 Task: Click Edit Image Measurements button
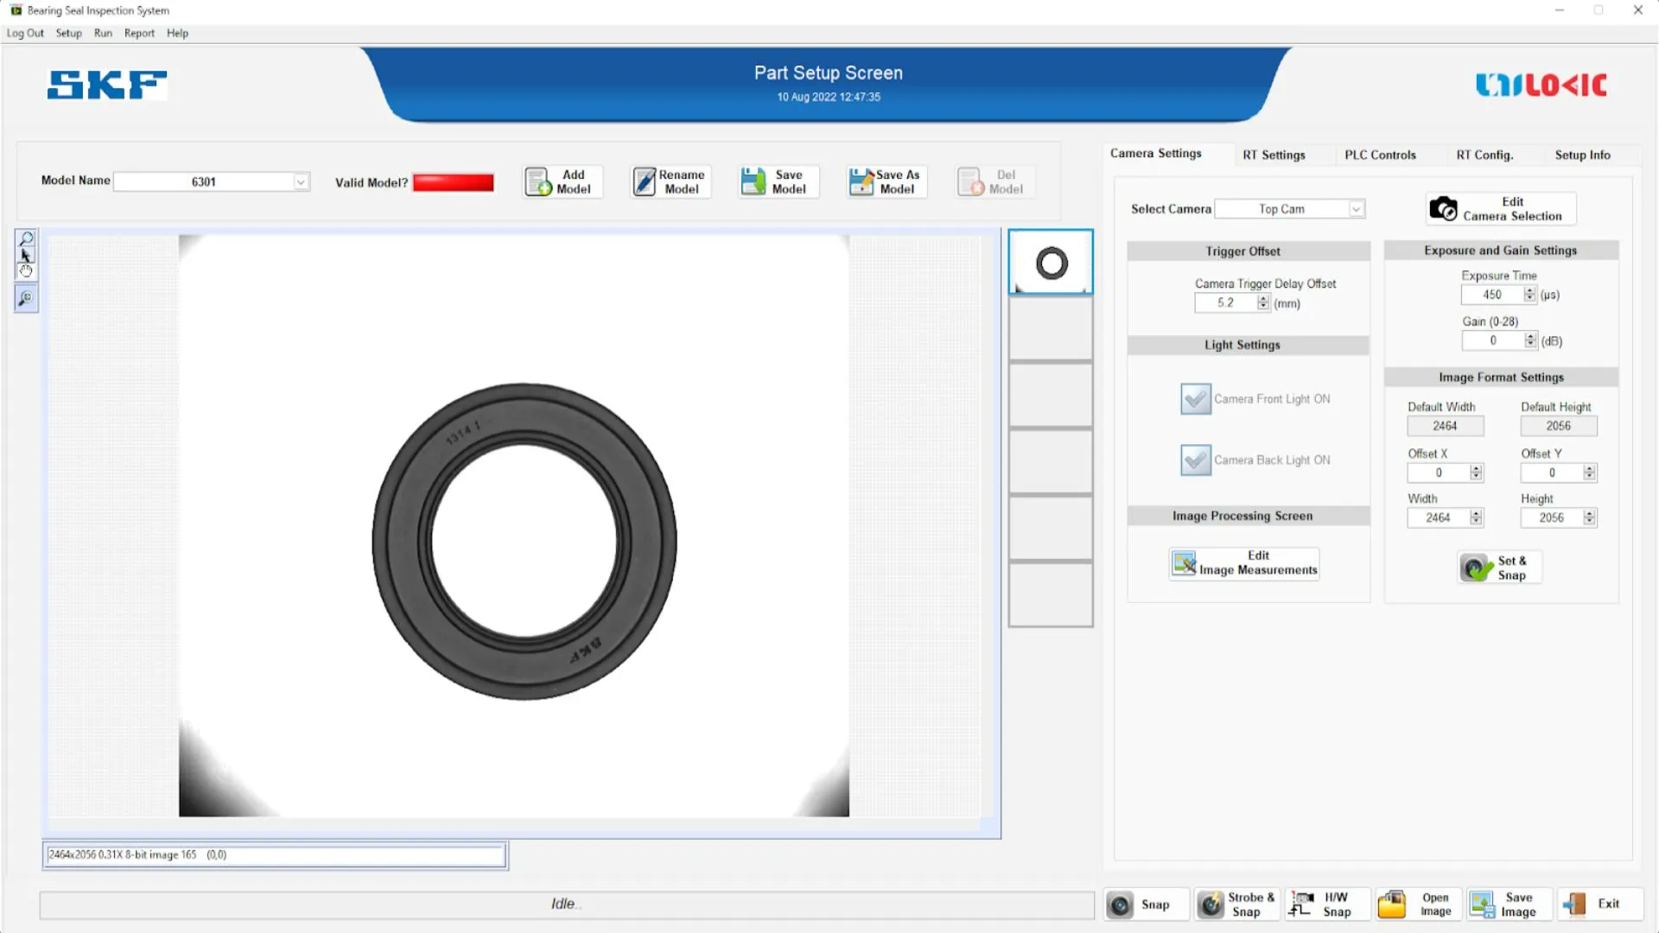pos(1244,563)
